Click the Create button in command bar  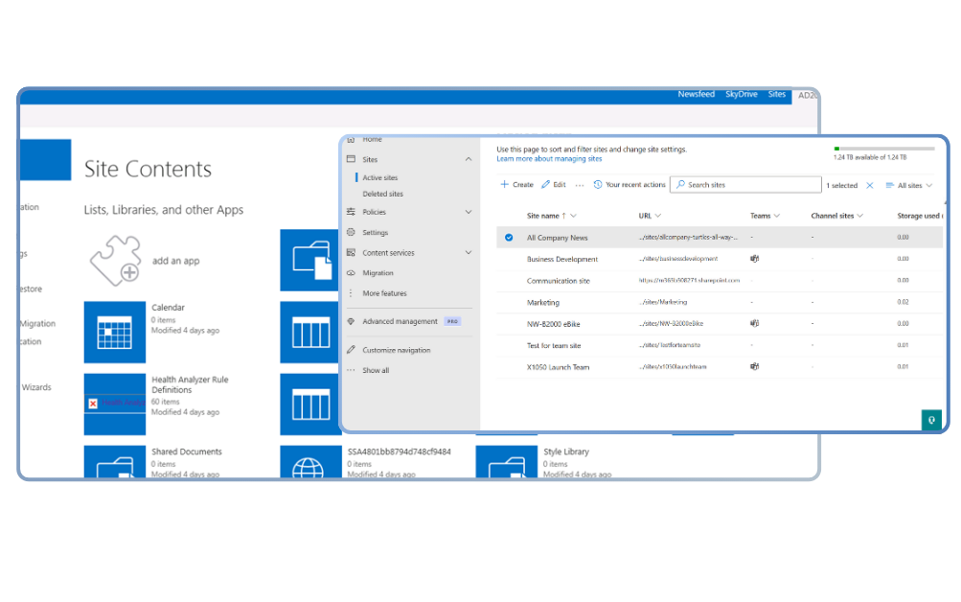[x=516, y=185]
